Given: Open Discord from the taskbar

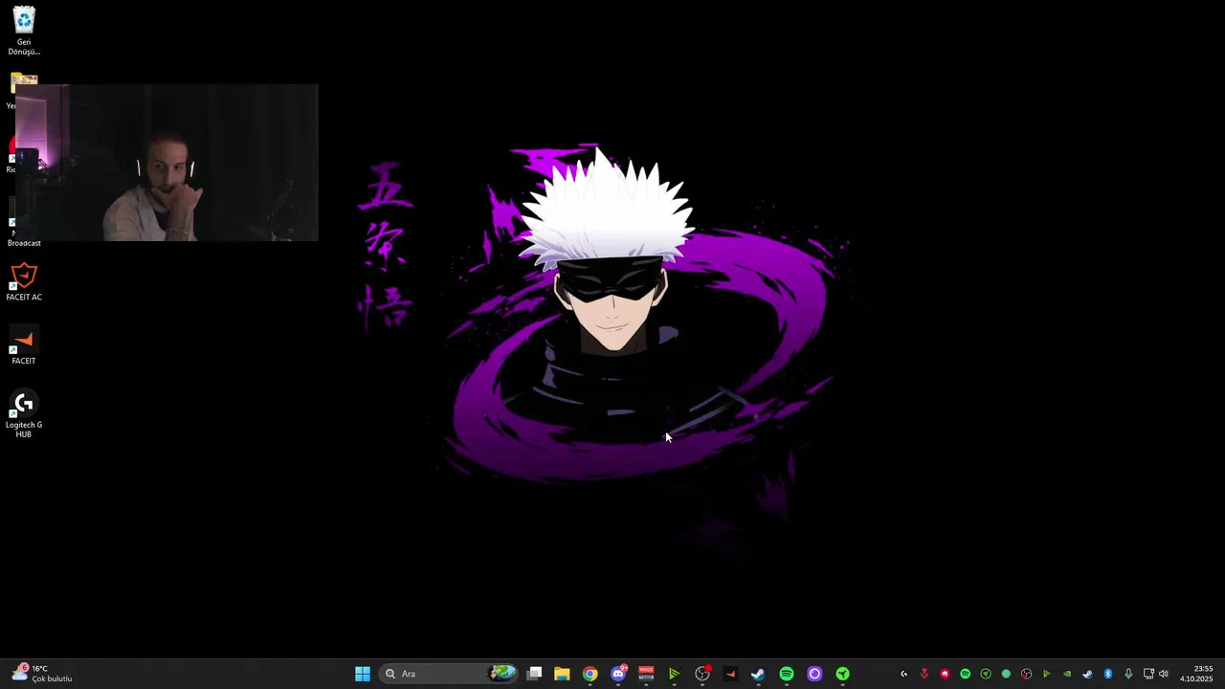Looking at the screenshot, I should click(x=618, y=674).
